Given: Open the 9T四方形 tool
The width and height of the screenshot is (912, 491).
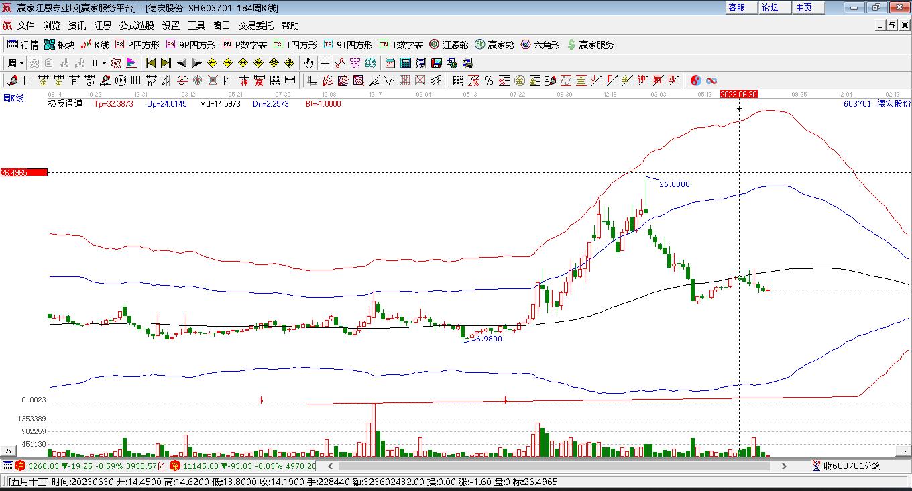Looking at the screenshot, I should click(348, 45).
